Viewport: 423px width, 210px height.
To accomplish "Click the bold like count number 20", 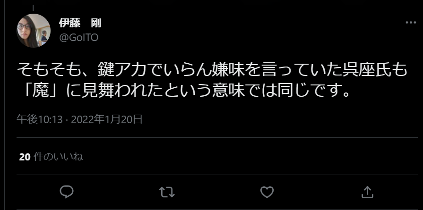I will (x=25, y=157).
